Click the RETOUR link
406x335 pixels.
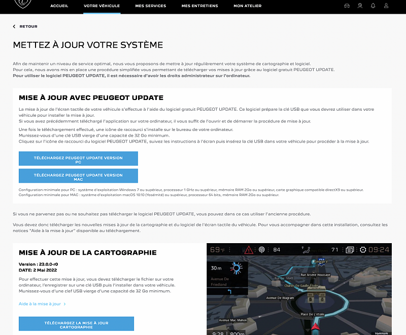28,26
